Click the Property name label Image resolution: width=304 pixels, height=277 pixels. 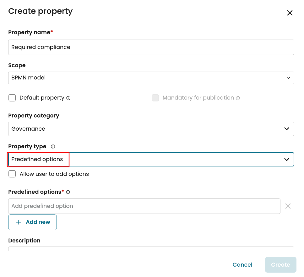[29, 32]
